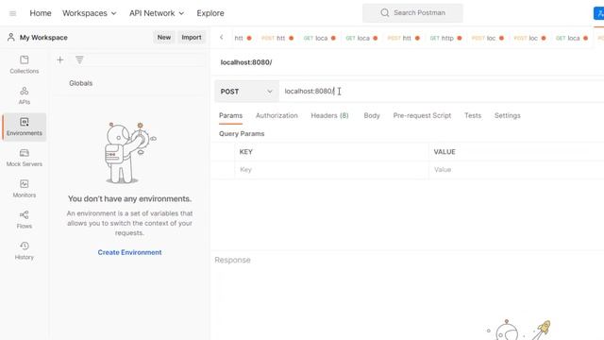Switch to the Body tab

[x=372, y=115]
